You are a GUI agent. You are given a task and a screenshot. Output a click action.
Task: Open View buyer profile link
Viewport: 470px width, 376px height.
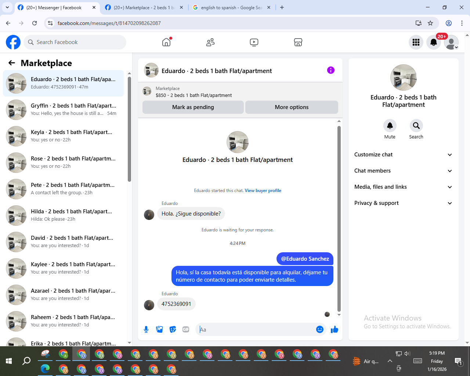tap(263, 191)
